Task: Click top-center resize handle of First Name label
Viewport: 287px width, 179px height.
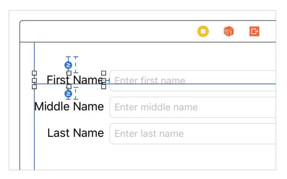Action: point(69,73)
